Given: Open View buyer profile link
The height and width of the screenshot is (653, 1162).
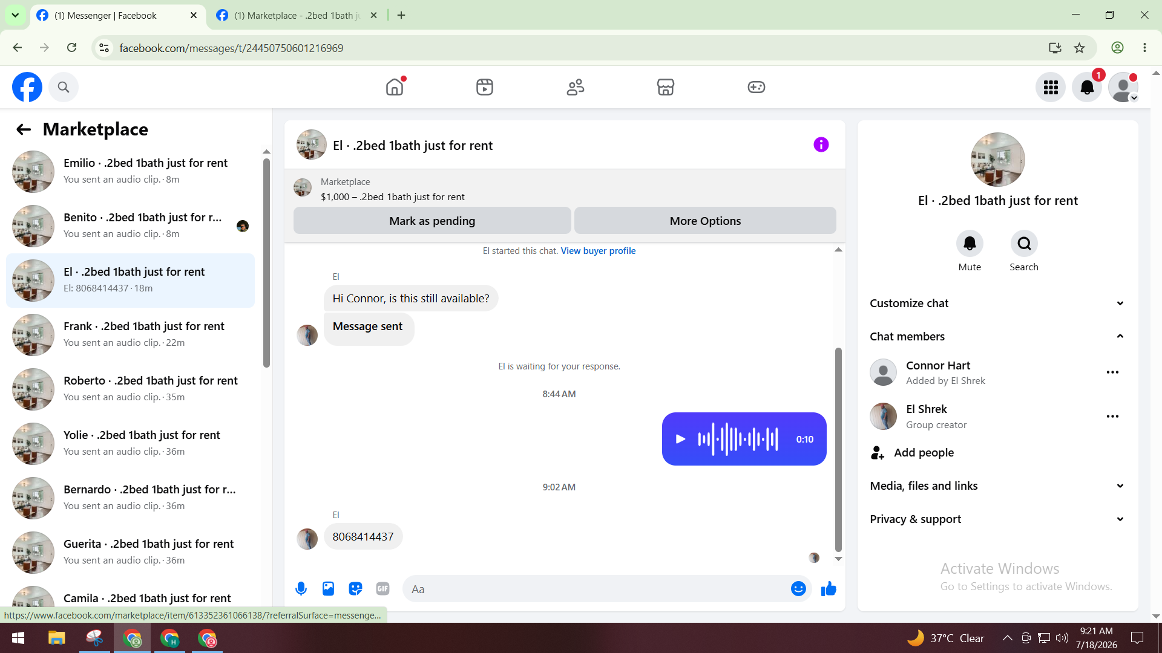Looking at the screenshot, I should [x=598, y=251].
